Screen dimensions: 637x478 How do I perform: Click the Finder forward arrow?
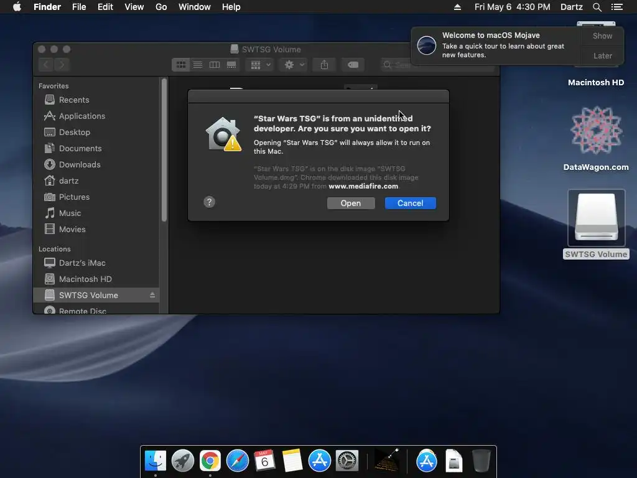[62, 65]
